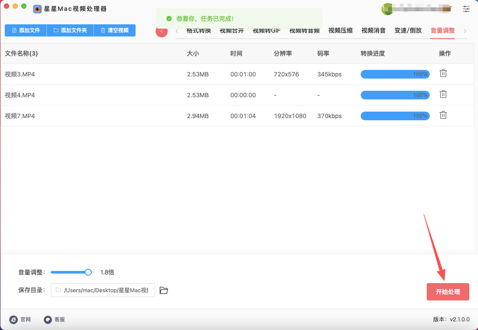Start processing with 开始处理 button

(x=448, y=292)
